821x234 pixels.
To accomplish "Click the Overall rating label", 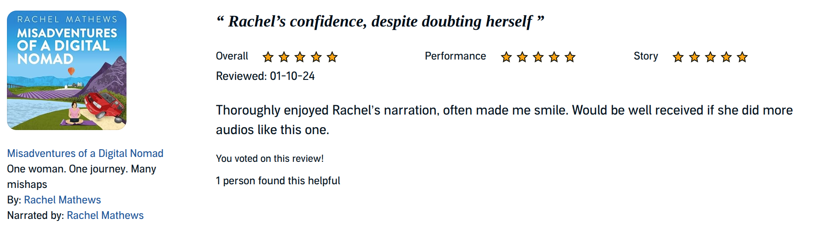I will click(232, 56).
